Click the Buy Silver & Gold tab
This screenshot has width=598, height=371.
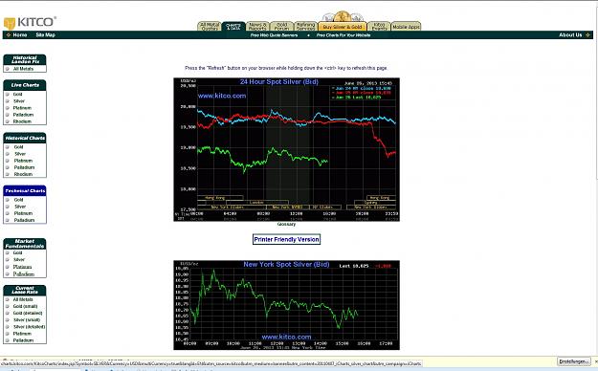(x=343, y=27)
